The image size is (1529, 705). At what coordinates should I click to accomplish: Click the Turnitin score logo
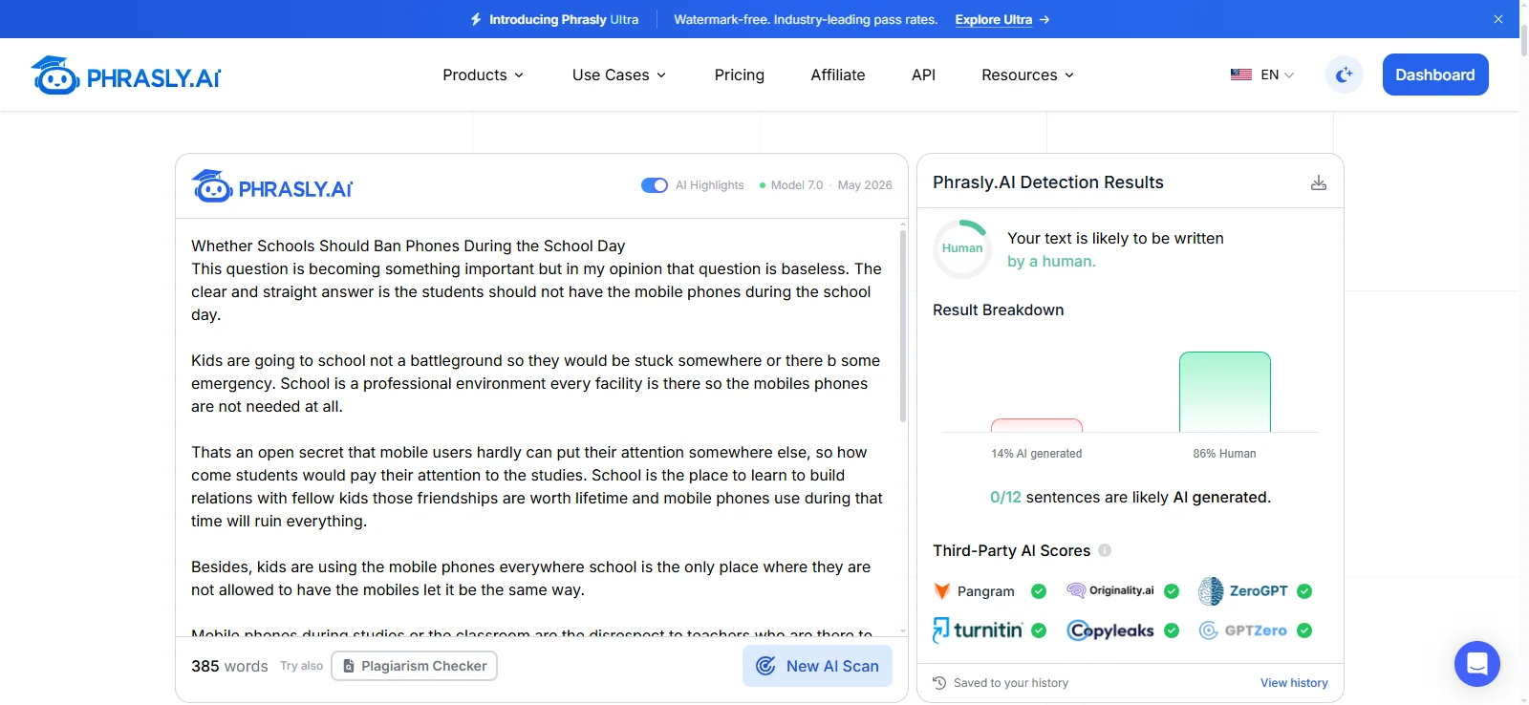tap(978, 630)
